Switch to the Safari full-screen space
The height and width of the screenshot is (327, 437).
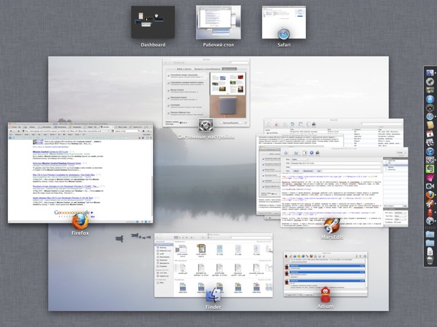(284, 23)
